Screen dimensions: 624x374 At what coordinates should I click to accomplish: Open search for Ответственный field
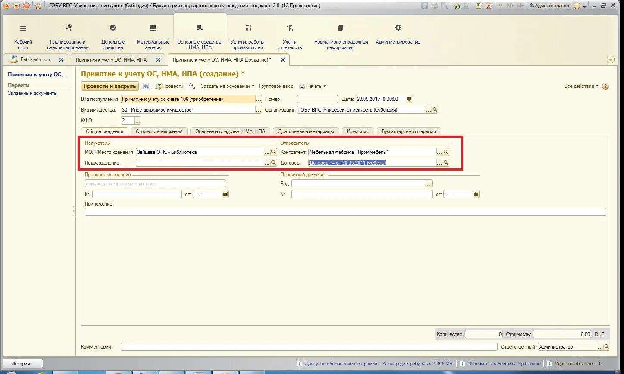[x=607, y=346]
